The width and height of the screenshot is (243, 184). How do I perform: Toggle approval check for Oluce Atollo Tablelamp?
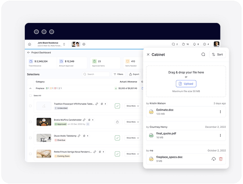coord(117,138)
